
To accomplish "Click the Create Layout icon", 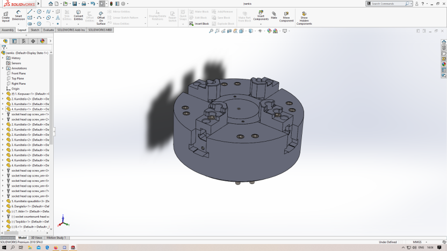I will click(x=5, y=16).
